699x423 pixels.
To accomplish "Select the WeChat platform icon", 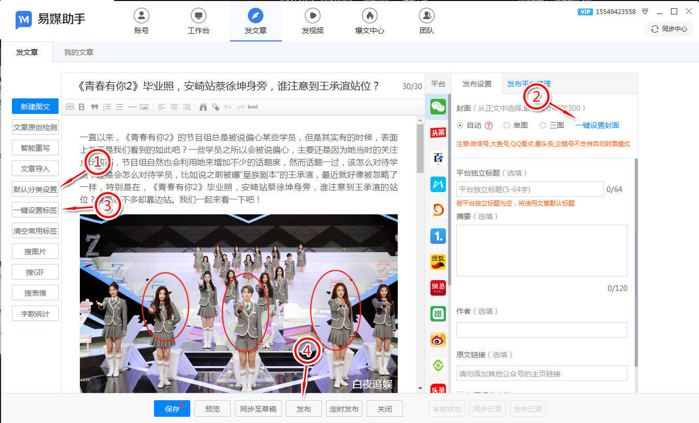I will (438, 107).
